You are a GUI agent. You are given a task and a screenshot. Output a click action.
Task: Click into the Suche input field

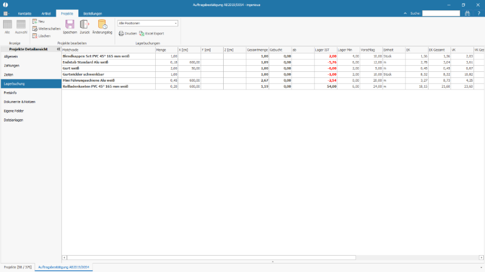point(441,13)
